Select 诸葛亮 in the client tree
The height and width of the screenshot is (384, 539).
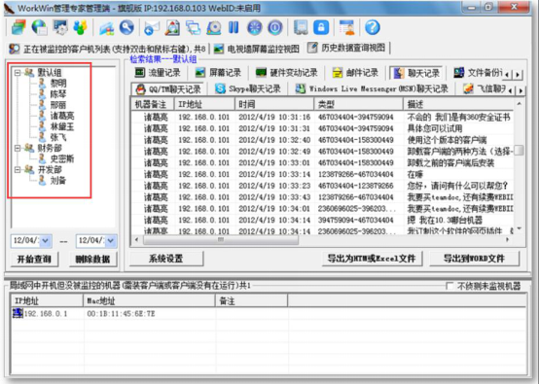pos(62,116)
